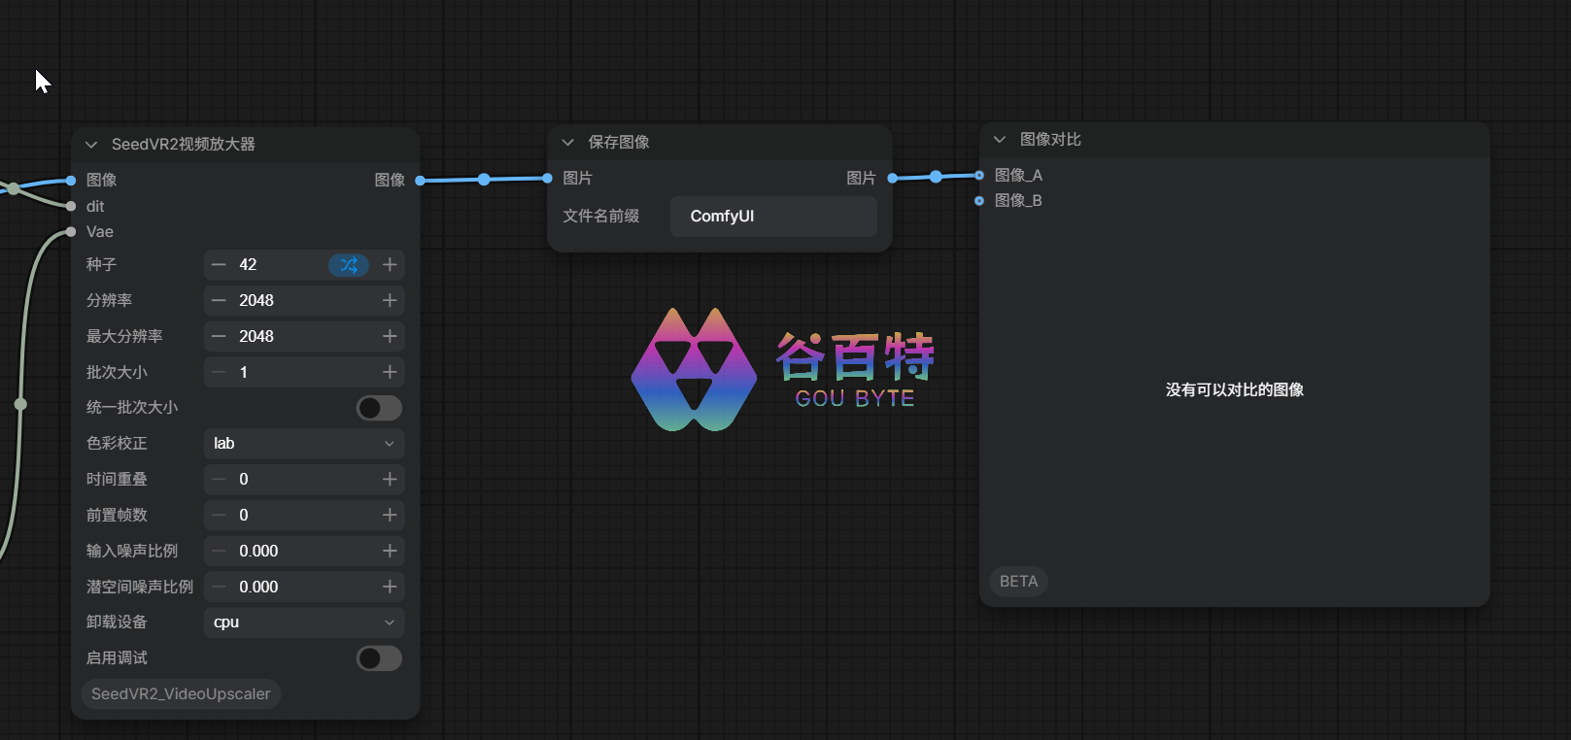Click the 没有可以对比的图像 message

(x=1235, y=390)
